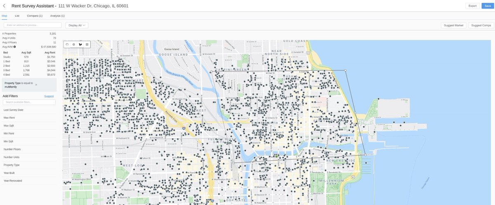Switch to the List tab
Image resolution: width=495 pixels, height=205 pixels.
pyautogui.click(x=17, y=16)
